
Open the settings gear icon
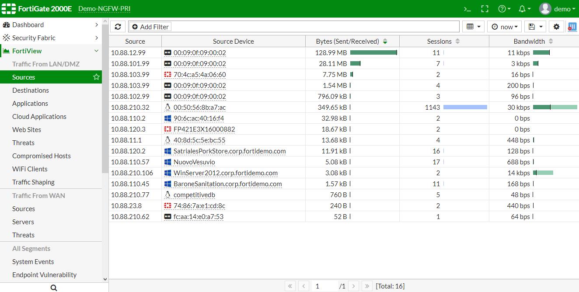click(556, 27)
